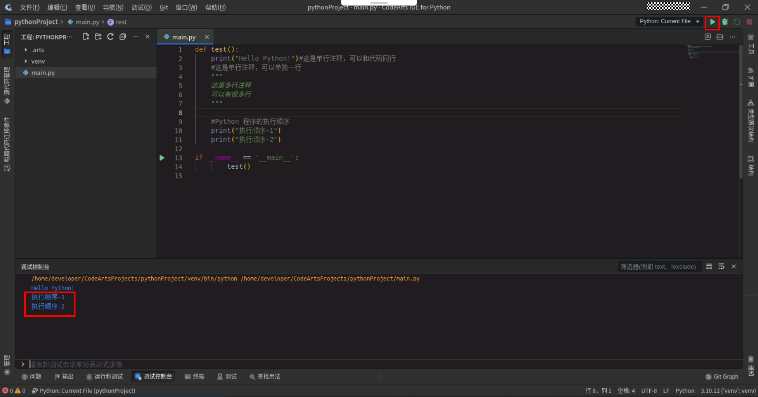Open the settings gear at bottom left
758x397 pixels.
pyautogui.click(x=7, y=372)
